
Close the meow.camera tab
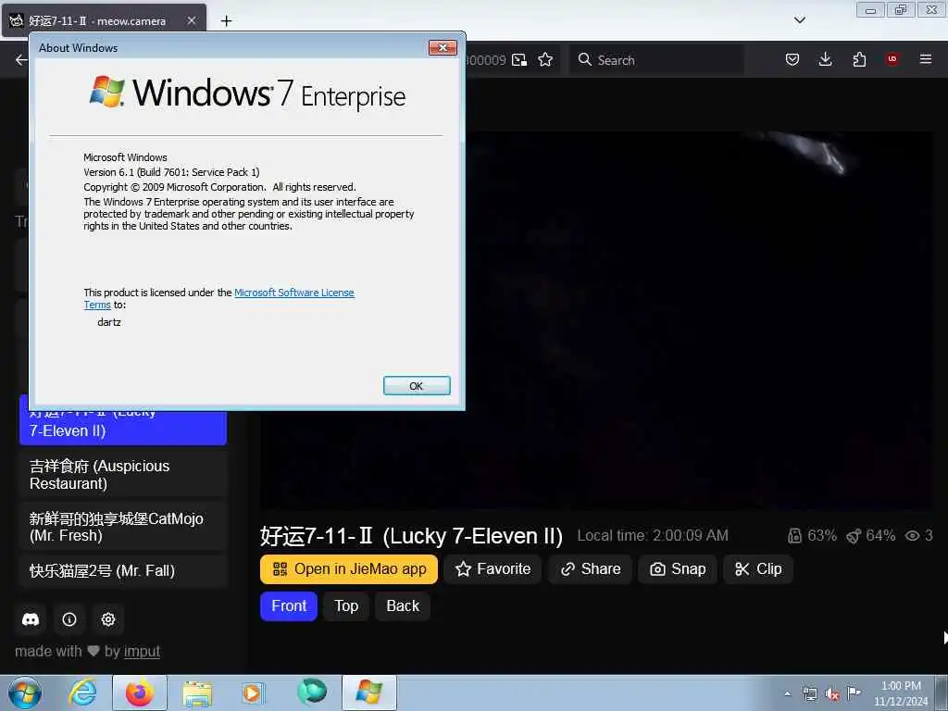pyautogui.click(x=192, y=20)
